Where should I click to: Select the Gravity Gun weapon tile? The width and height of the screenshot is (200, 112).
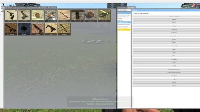click(x=91, y=16)
